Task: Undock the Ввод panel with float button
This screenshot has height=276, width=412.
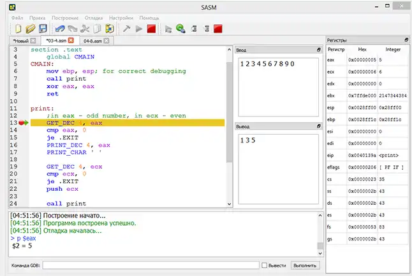Action: [319, 50]
